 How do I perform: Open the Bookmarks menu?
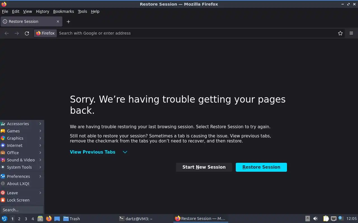(63, 11)
